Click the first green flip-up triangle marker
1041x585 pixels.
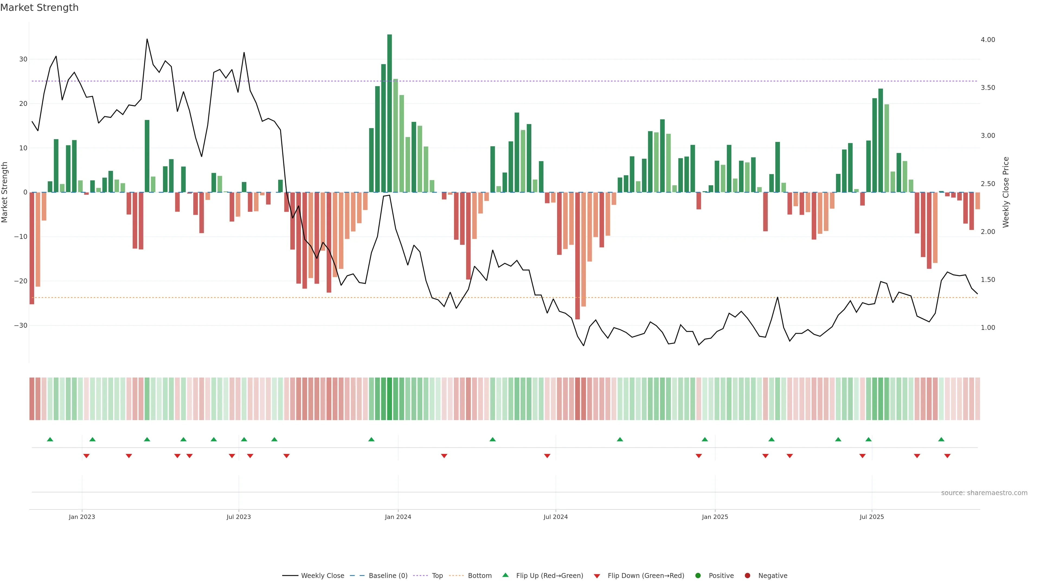pos(50,439)
